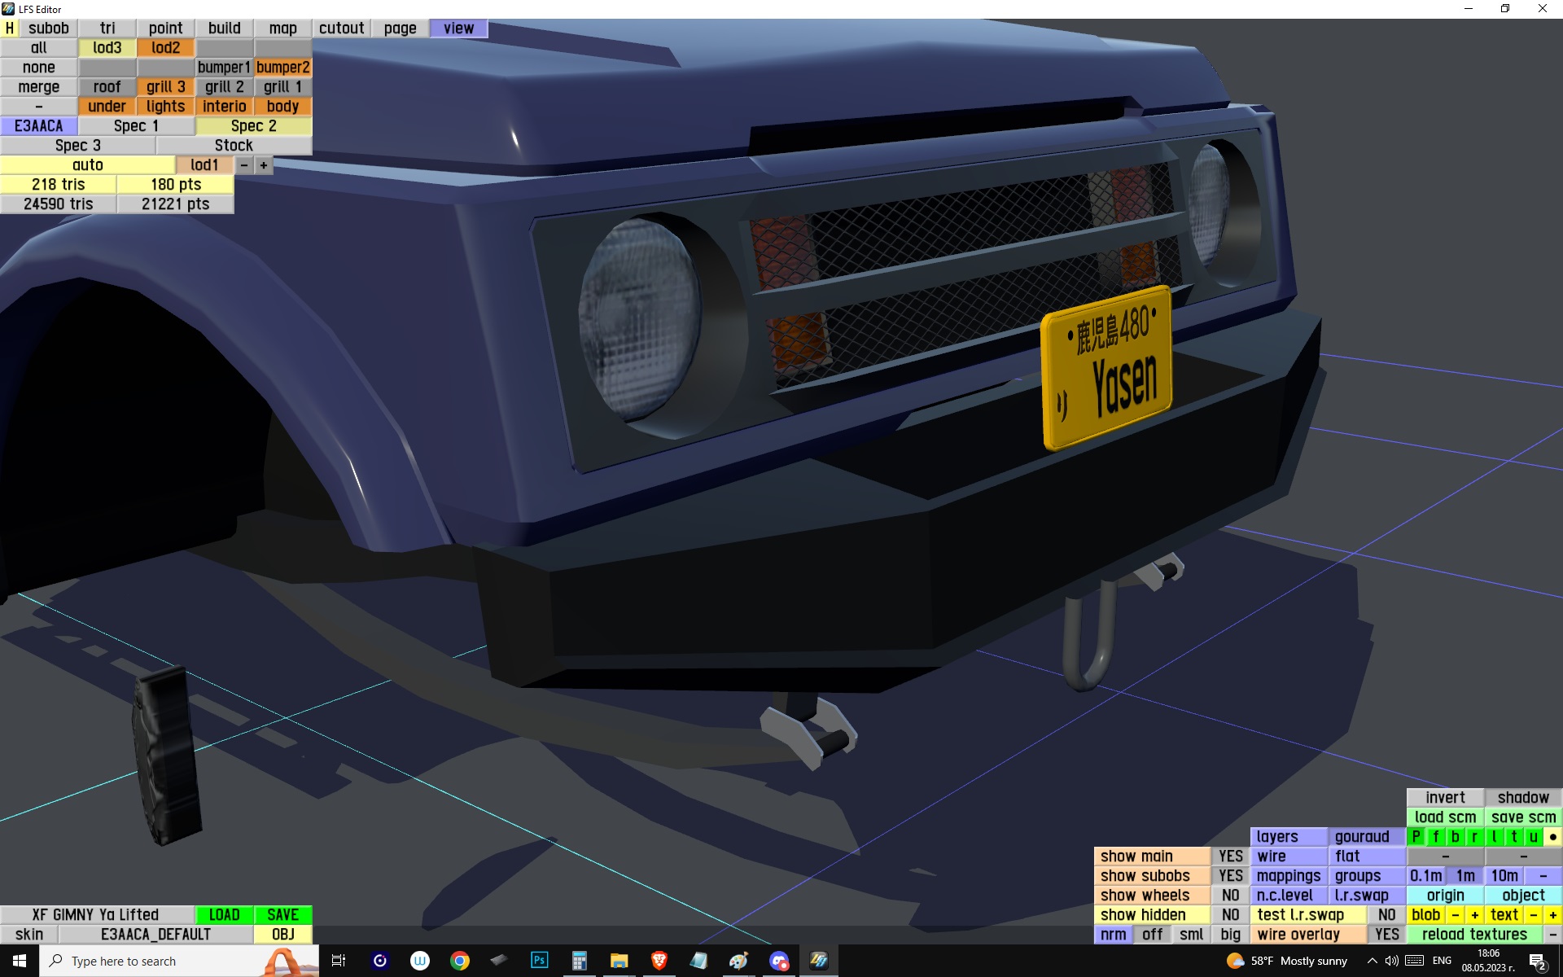Toggle show wheels NO value
1563x977 pixels.
(1230, 895)
